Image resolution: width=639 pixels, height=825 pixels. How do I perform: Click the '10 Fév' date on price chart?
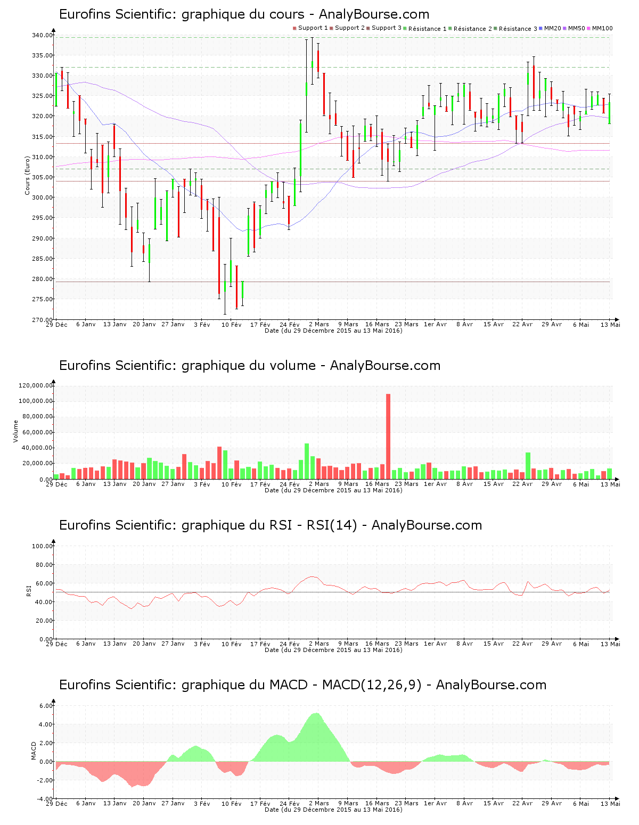pos(231,325)
